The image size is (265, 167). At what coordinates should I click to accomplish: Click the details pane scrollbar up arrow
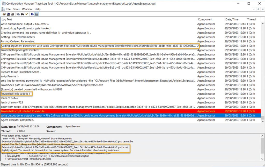pos(262,136)
